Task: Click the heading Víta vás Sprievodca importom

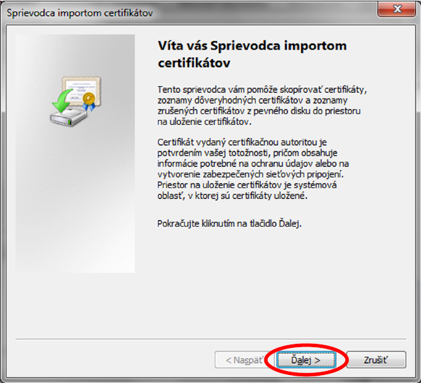Action: (252, 46)
